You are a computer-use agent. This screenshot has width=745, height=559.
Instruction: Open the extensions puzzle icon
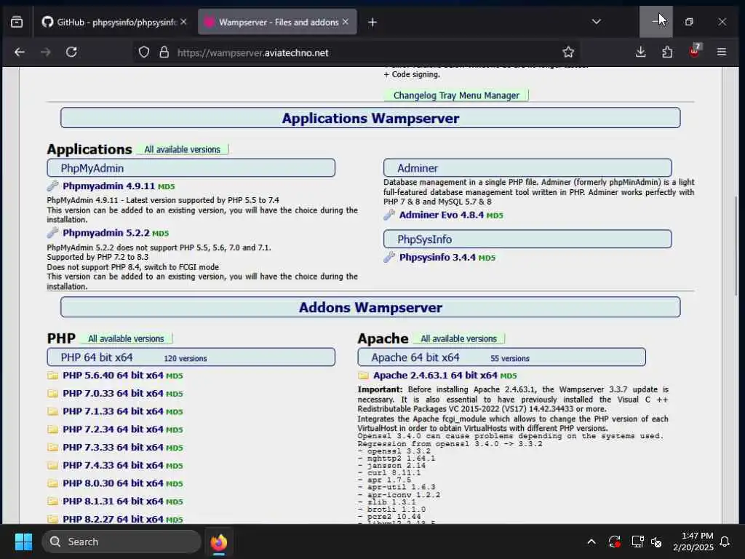pyautogui.click(x=667, y=52)
